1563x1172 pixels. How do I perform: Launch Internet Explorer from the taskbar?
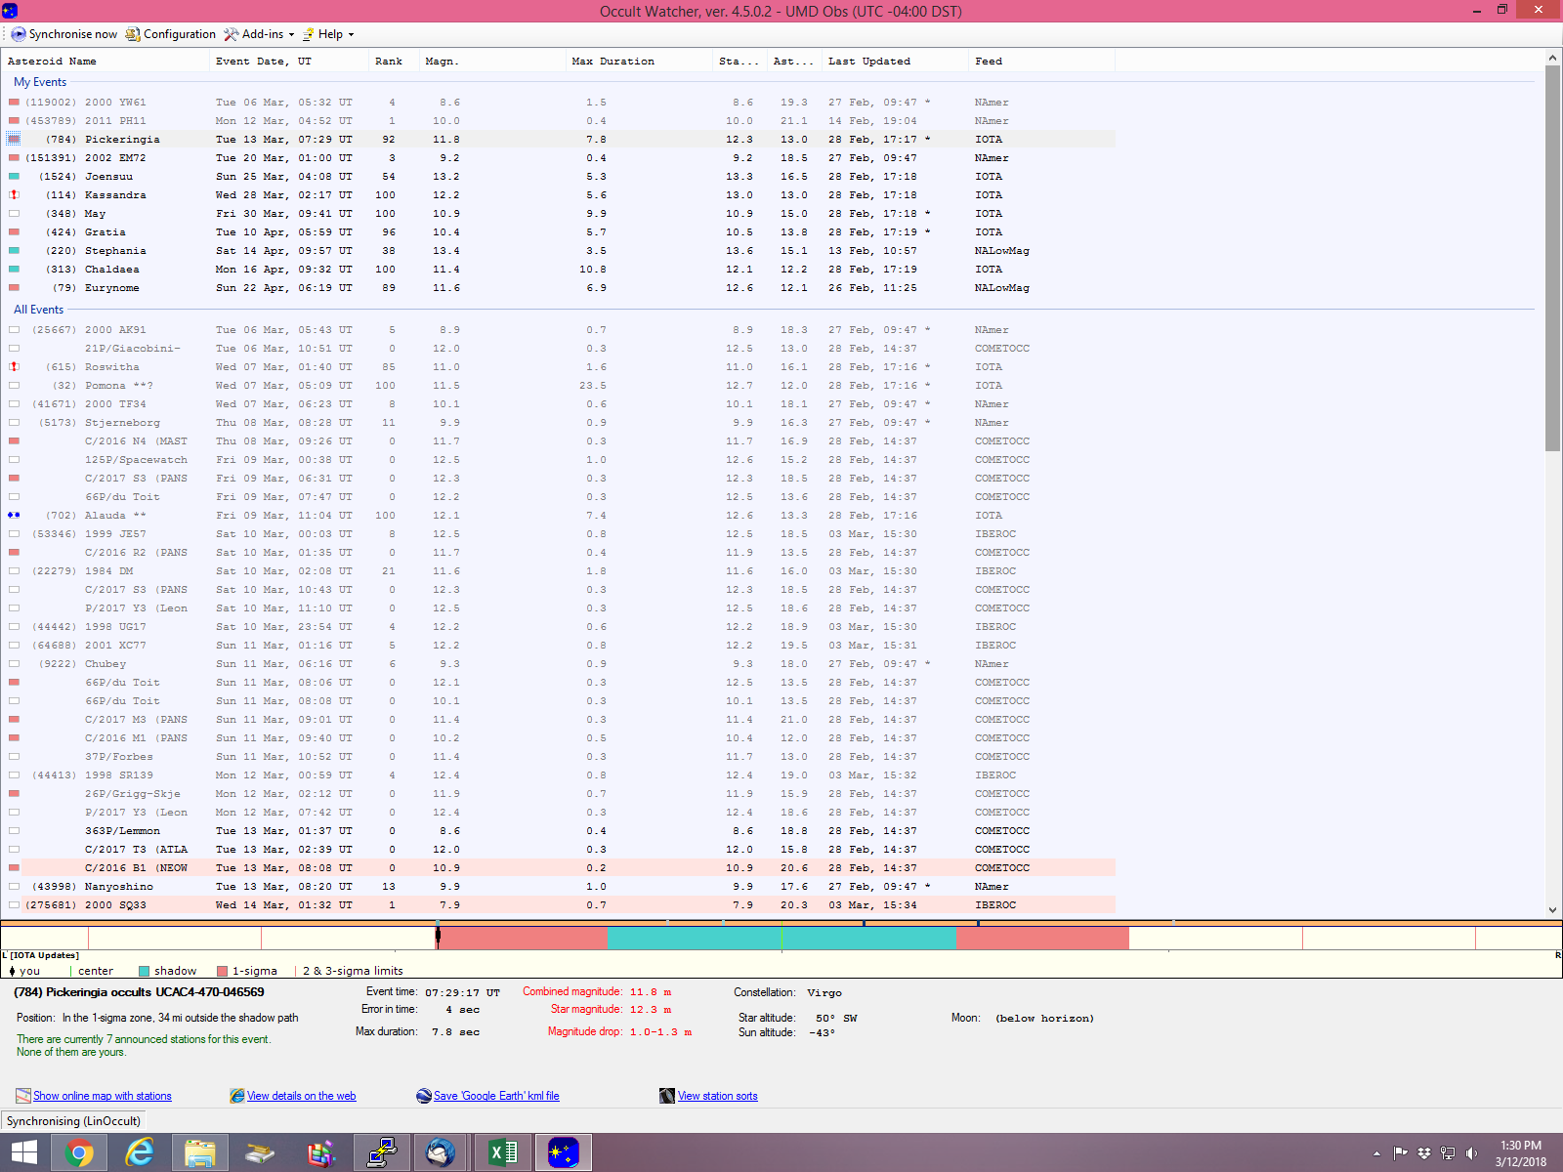pyautogui.click(x=140, y=1153)
